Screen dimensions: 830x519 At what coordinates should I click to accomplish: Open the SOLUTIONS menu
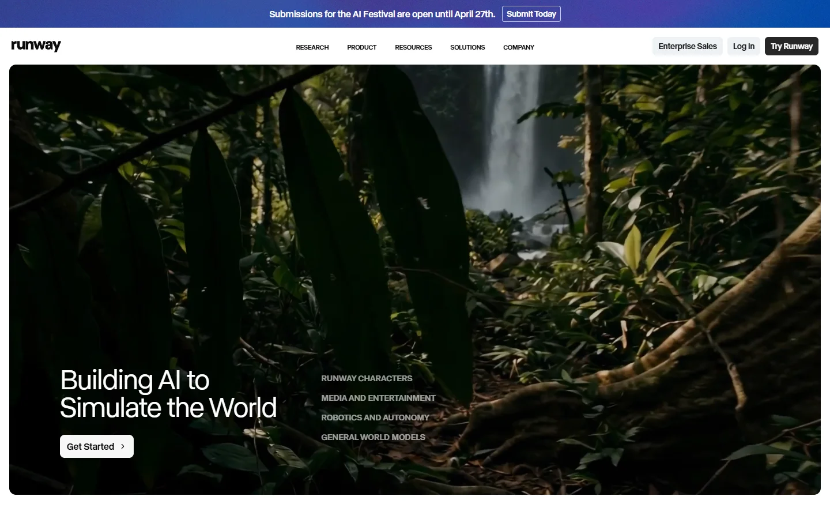tap(467, 47)
